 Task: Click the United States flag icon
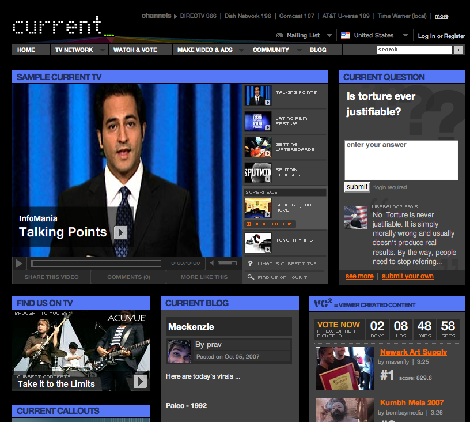pyautogui.click(x=346, y=35)
